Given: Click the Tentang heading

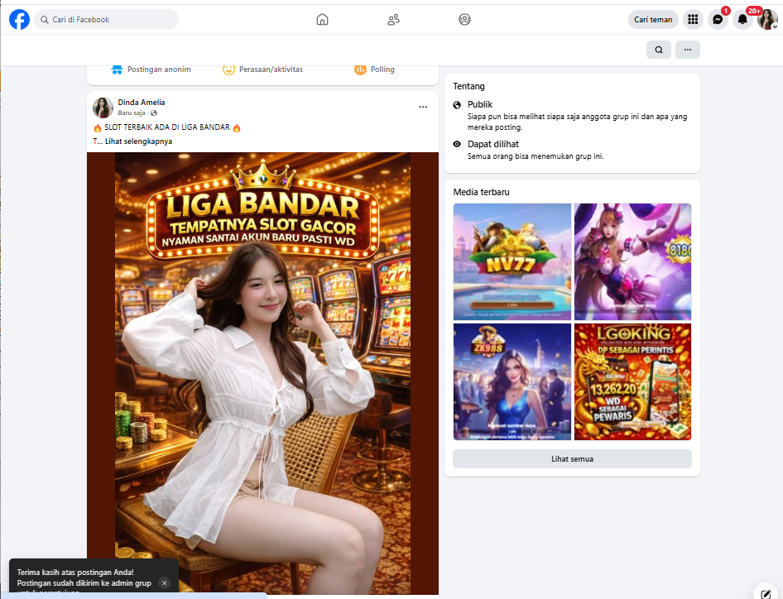Looking at the screenshot, I should click(x=469, y=86).
